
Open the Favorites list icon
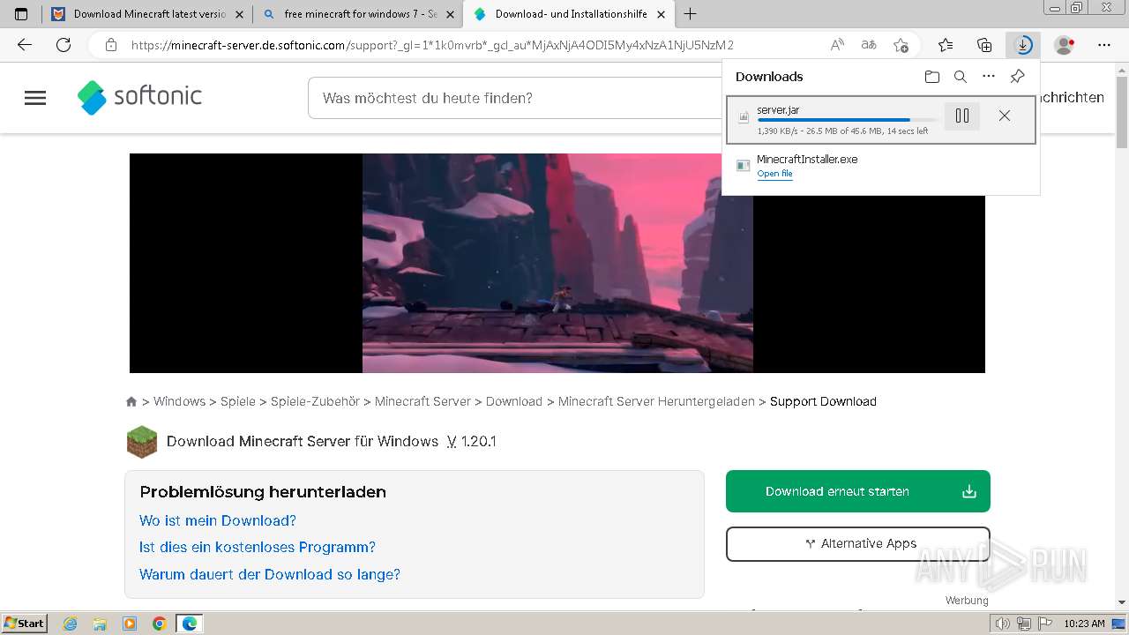tap(946, 45)
